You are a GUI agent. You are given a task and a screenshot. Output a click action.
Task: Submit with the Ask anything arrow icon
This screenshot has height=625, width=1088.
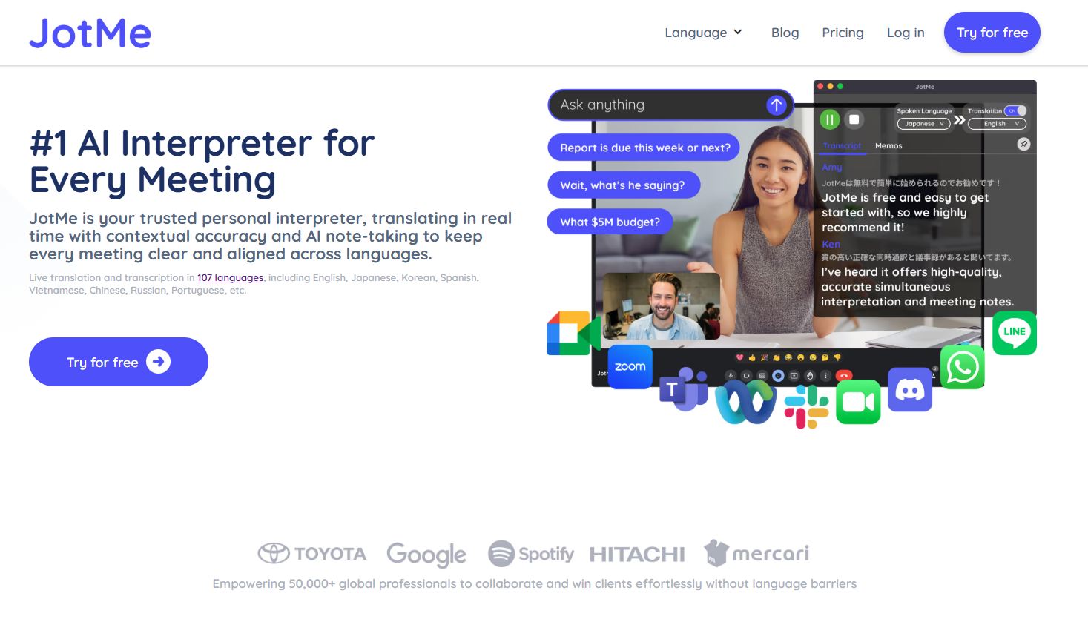(x=776, y=105)
